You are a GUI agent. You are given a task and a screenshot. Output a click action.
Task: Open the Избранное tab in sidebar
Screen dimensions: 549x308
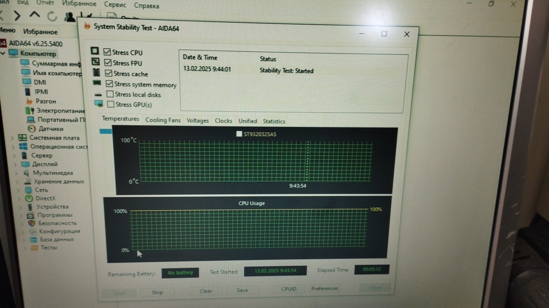[40, 32]
